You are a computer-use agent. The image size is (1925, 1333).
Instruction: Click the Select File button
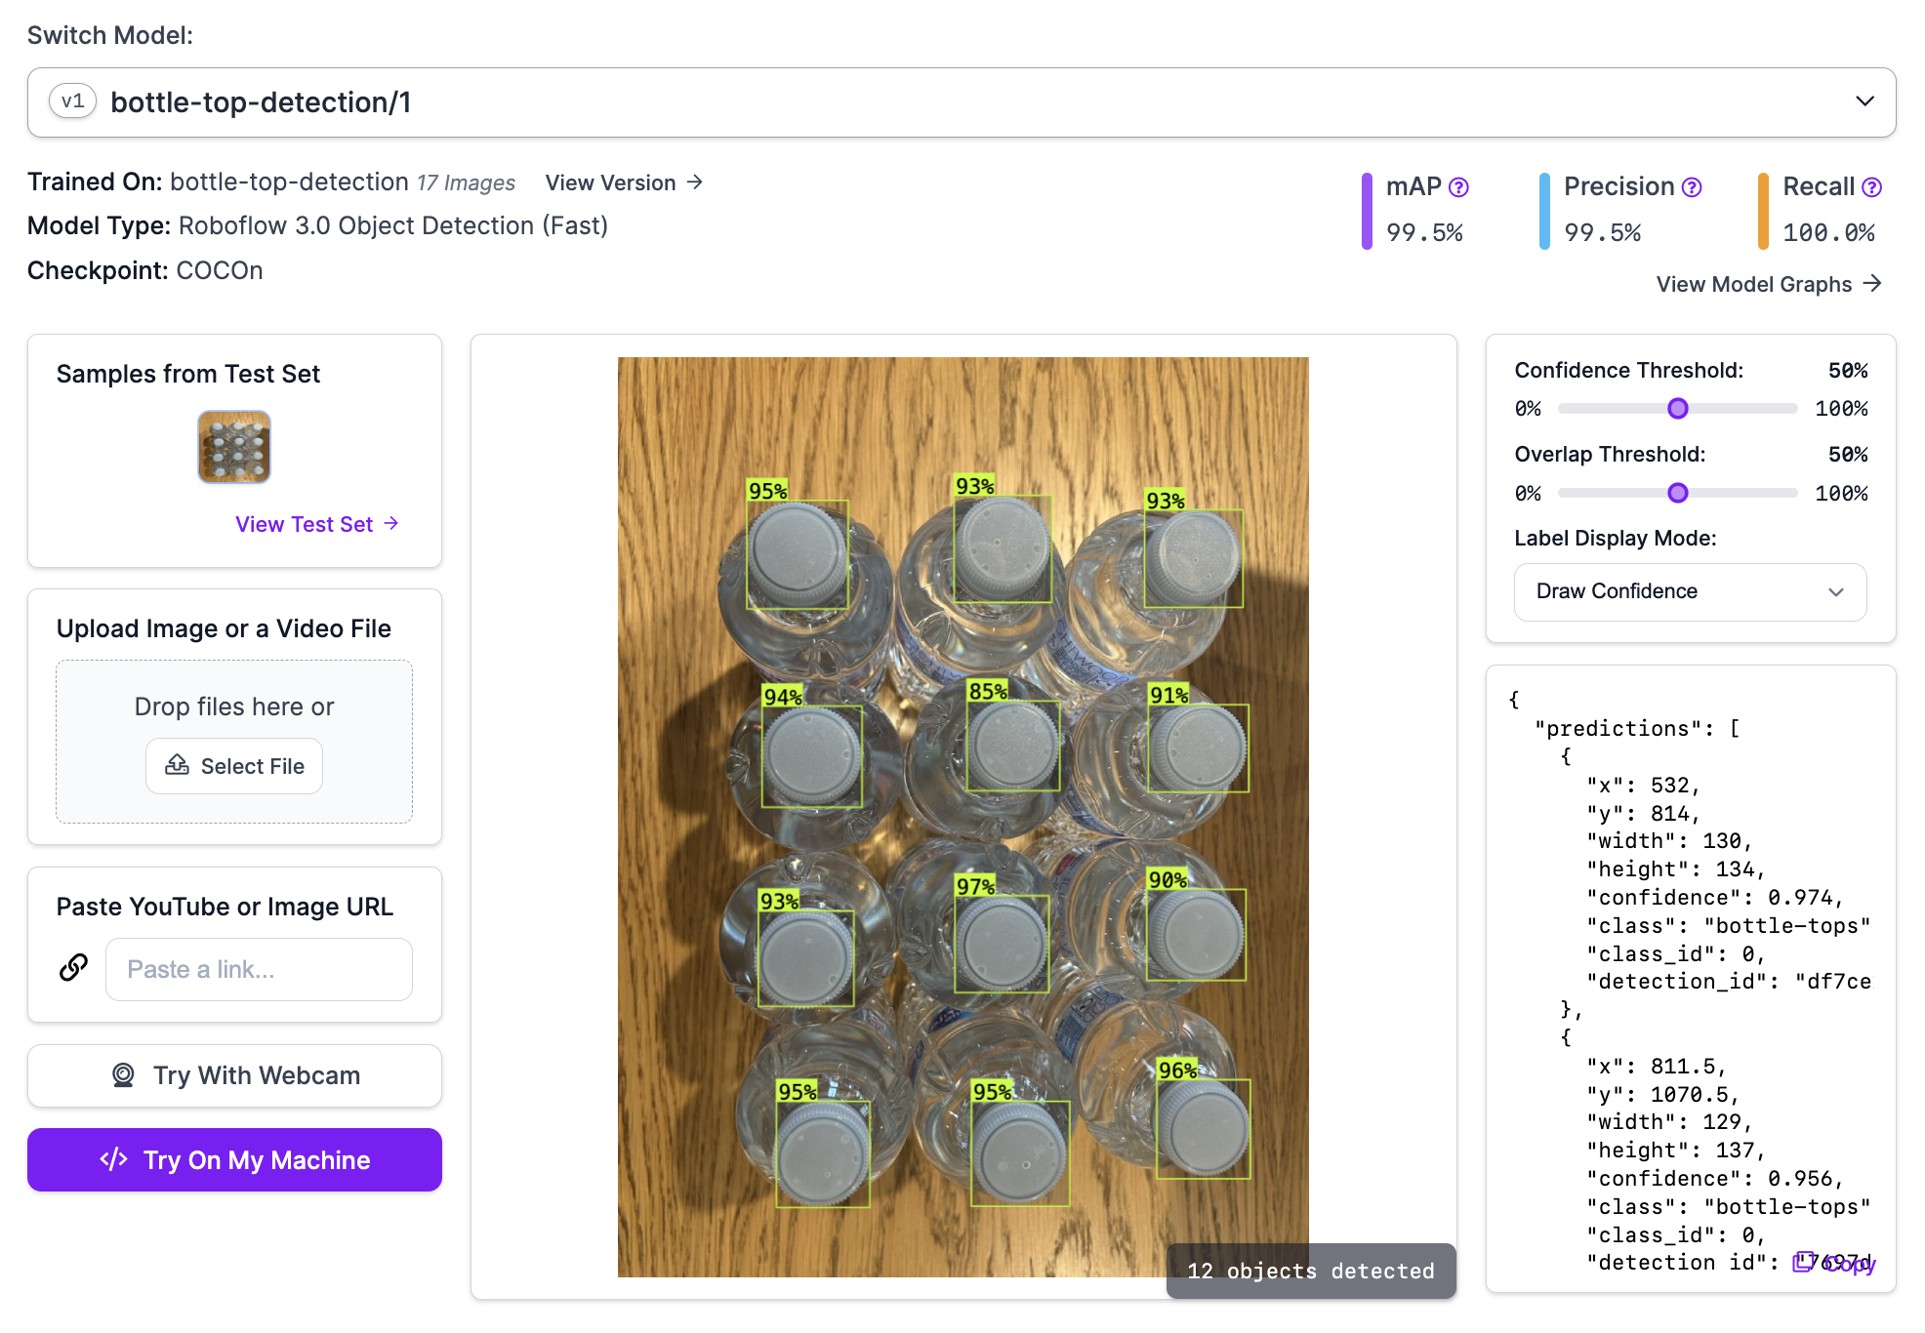234,766
